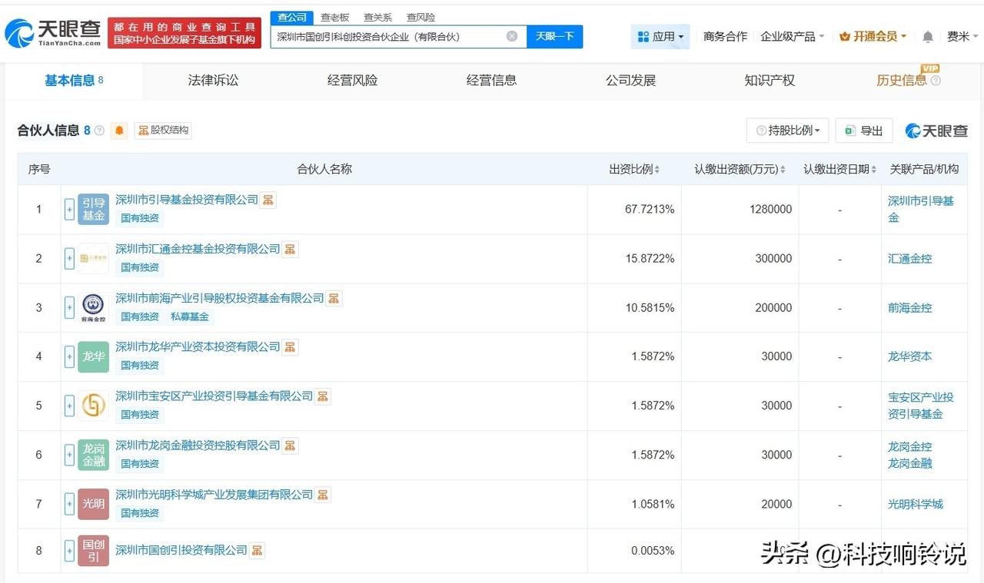This screenshot has height=583, width=984.
Task: Open the 企业级产品 dropdown
Action: [x=792, y=36]
